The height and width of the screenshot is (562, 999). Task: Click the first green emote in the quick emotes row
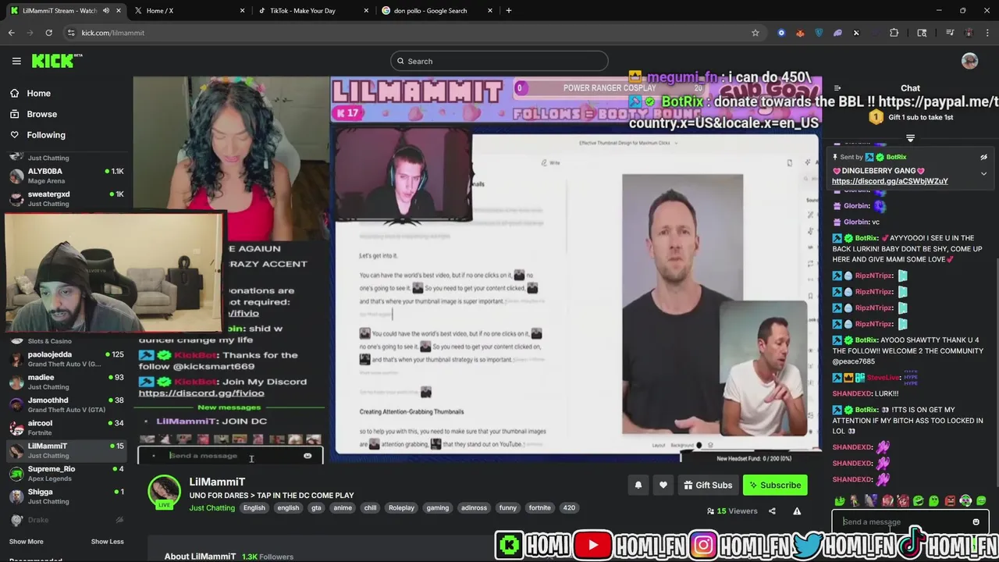point(840,501)
